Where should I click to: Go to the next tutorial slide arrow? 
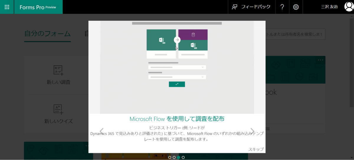(x=252, y=131)
